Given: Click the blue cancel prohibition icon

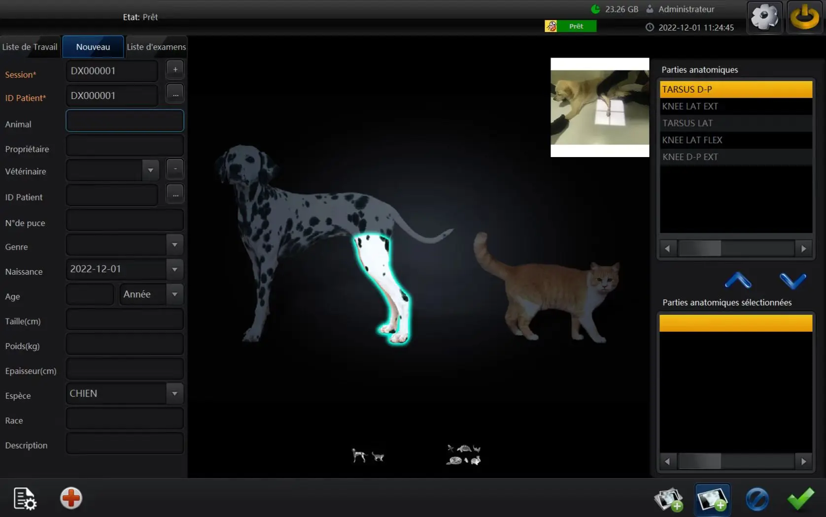Looking at the screenshot, I should pyautogui.click(x=757, y=499).
